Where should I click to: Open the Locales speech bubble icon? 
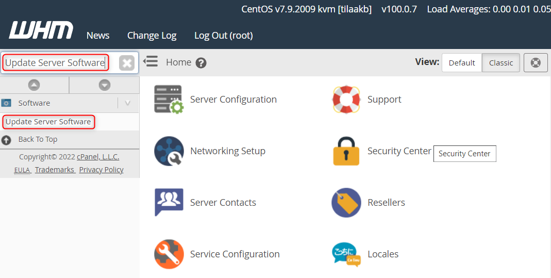pos(346,254)
